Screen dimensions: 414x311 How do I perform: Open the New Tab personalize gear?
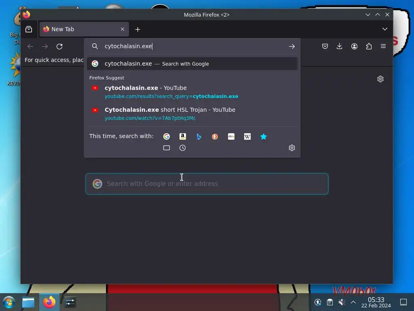click(x=380, y=79)
